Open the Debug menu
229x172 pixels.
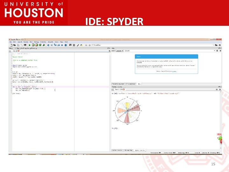tap(36, 42)
